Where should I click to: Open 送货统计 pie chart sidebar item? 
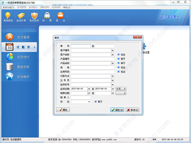point(19,57)
